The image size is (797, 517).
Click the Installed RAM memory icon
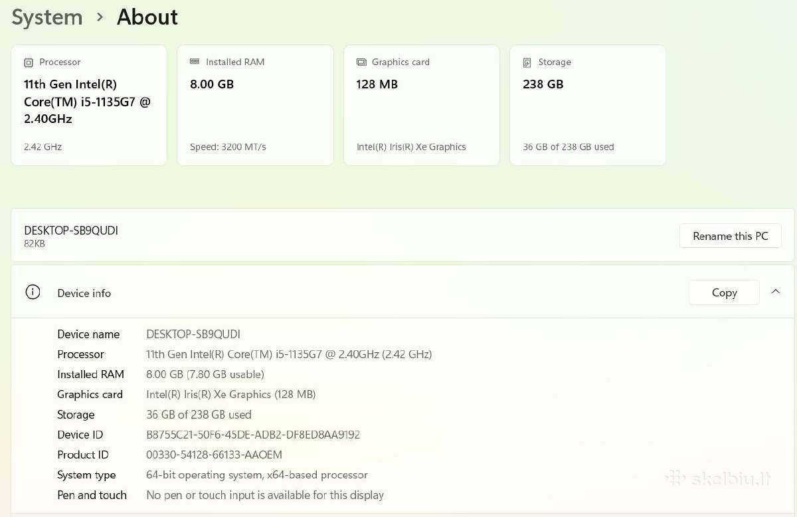[195, 62]
